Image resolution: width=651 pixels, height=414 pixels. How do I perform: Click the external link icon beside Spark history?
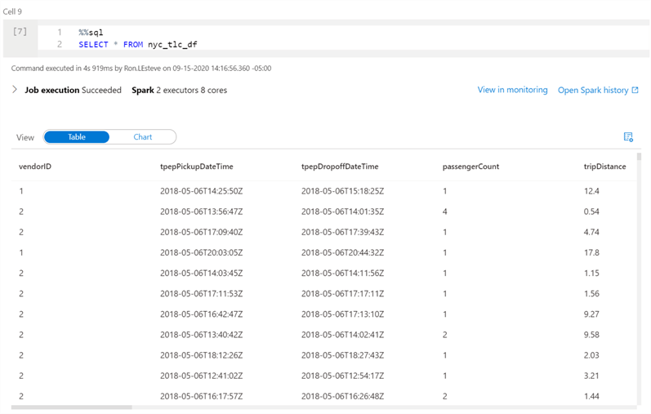635,91
